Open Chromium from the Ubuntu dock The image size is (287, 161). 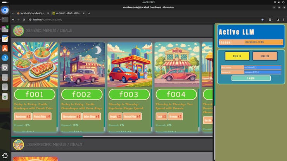tap(5, 10)
